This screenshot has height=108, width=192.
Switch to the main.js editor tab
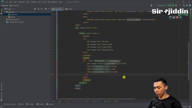pyautogui.click(x=70, y=9)
